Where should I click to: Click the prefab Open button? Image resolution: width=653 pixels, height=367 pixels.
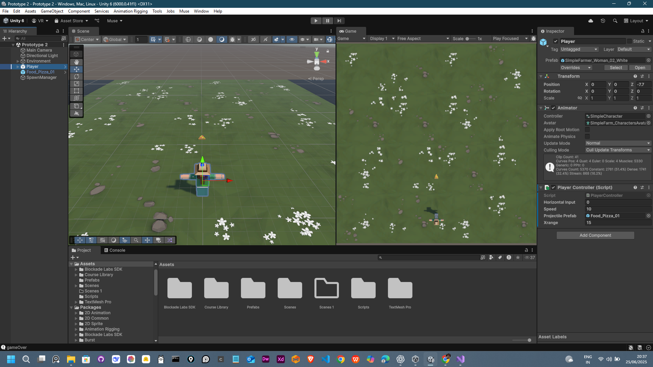640,68
